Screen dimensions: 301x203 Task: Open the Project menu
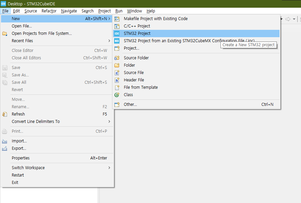104,11
